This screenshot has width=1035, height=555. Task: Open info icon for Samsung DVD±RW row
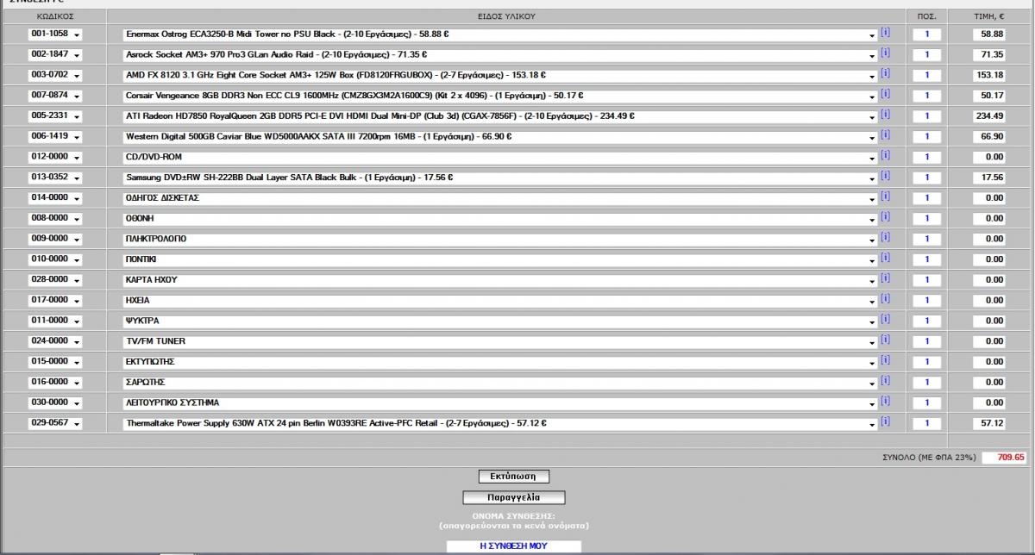pos(885,177)
